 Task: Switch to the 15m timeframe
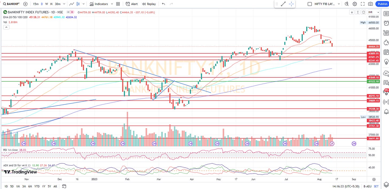click(x=36, y=4)
